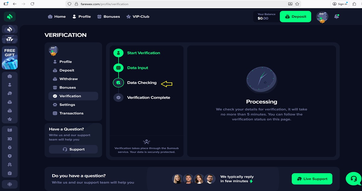Click the floating headset chat icon
362x191 pixels.
click(x=353, y=179)
